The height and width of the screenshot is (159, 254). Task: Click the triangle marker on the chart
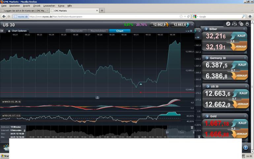[141, 84]
